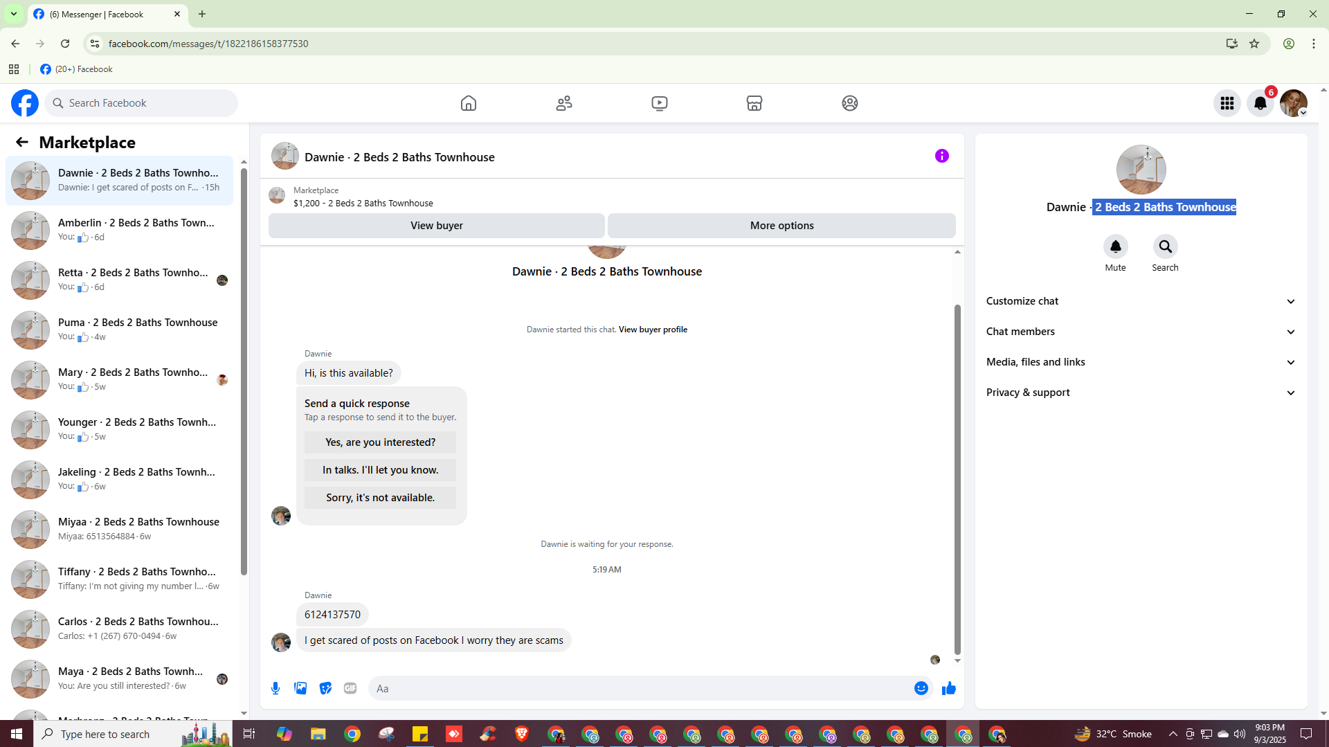Open the browser apps grid shortcut
This screenshot has height=747, width=1329.
[14, 69]
